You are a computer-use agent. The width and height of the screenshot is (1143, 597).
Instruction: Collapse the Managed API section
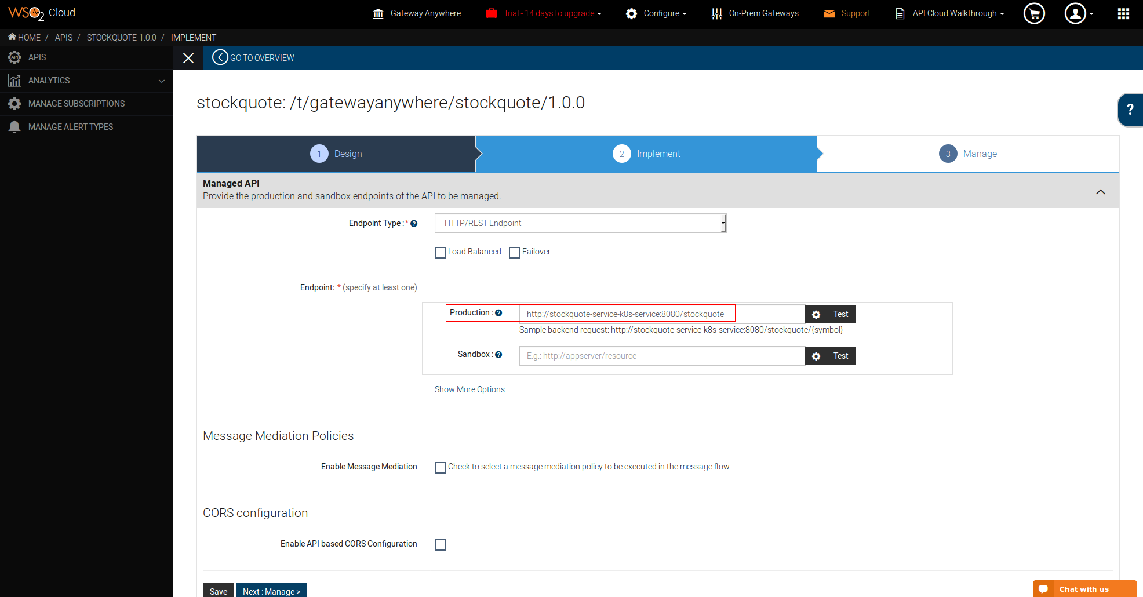1101,192
